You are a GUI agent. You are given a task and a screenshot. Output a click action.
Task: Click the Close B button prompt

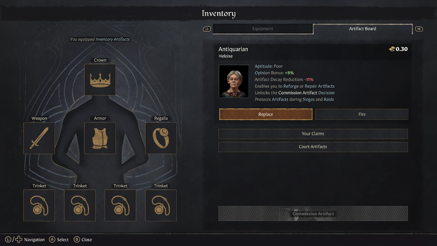pyautogui.click(x=83, y=239)
